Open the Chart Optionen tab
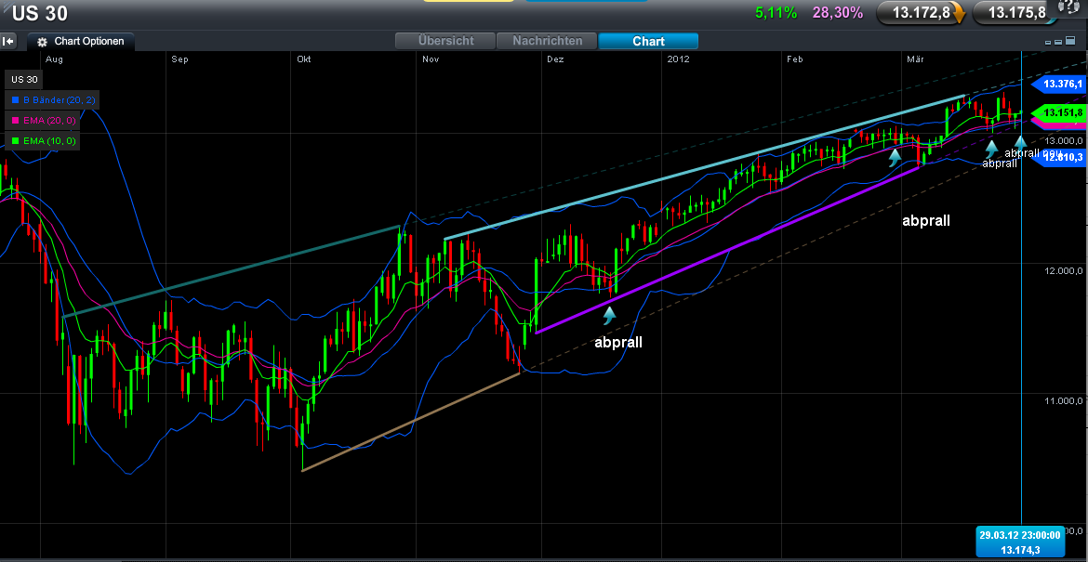The height and width of the screenshot is (562, 1088). tap(82, 42)
